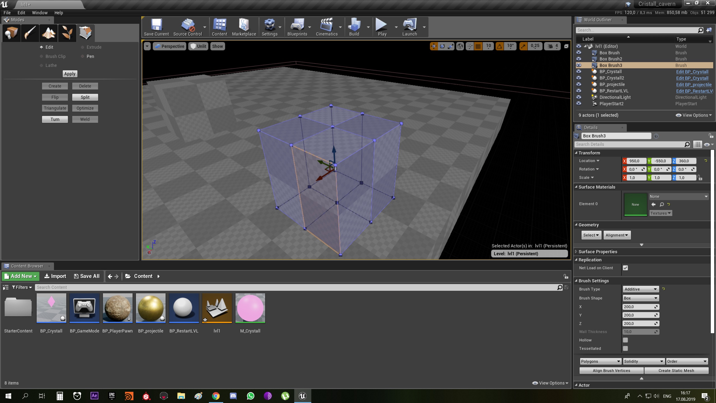This screenshot has width=716, height=403.
Task: Toggle the Hollow checkbox
Action: coord(625,340)
